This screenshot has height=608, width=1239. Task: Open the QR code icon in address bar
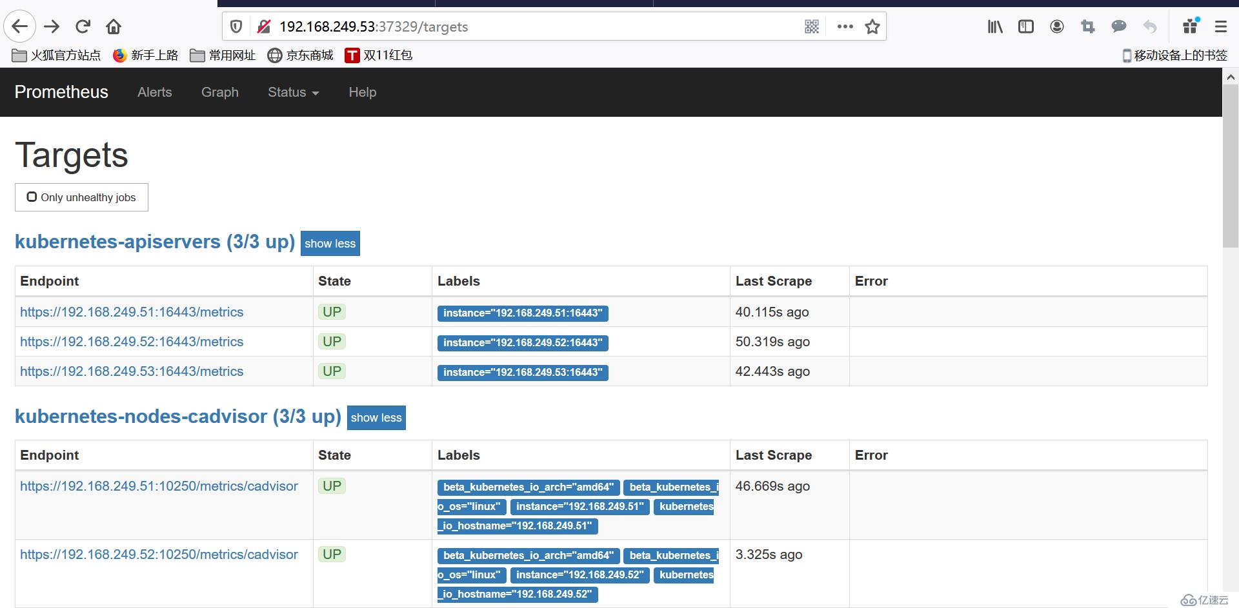[812, 26]
